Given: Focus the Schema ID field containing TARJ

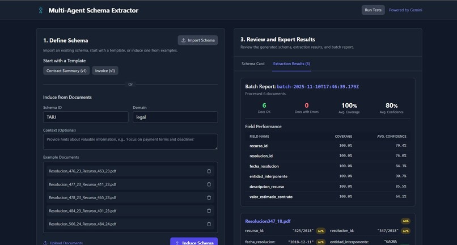Looking at the screenshot, I should click(x=86, y=117).
